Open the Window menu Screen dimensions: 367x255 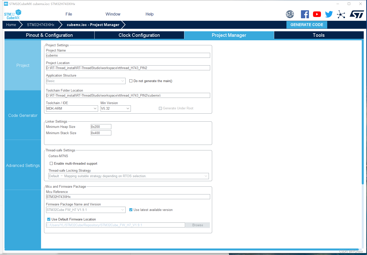[x=113, y=14]
